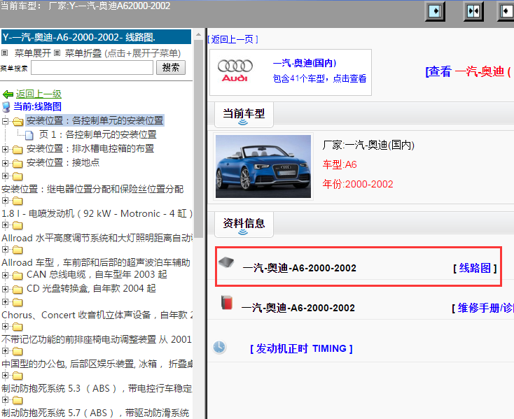This screenshot has width=514, height=419.
Task: Expand the Allroad 水平高度调节系统 node
Action: pos(5,225)
